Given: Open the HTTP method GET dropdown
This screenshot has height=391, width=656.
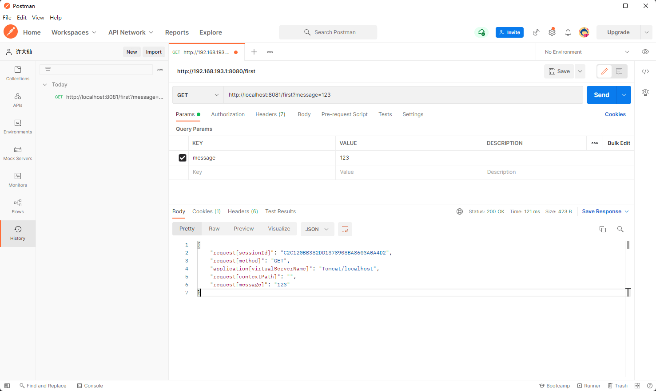Looking at the screenshot, I should point(198,95).
